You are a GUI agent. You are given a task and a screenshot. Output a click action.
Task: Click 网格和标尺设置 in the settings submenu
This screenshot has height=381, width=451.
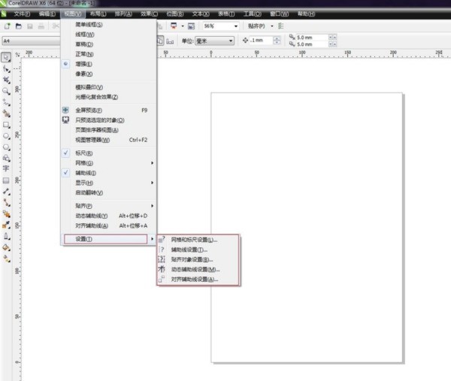coord(194,240)
